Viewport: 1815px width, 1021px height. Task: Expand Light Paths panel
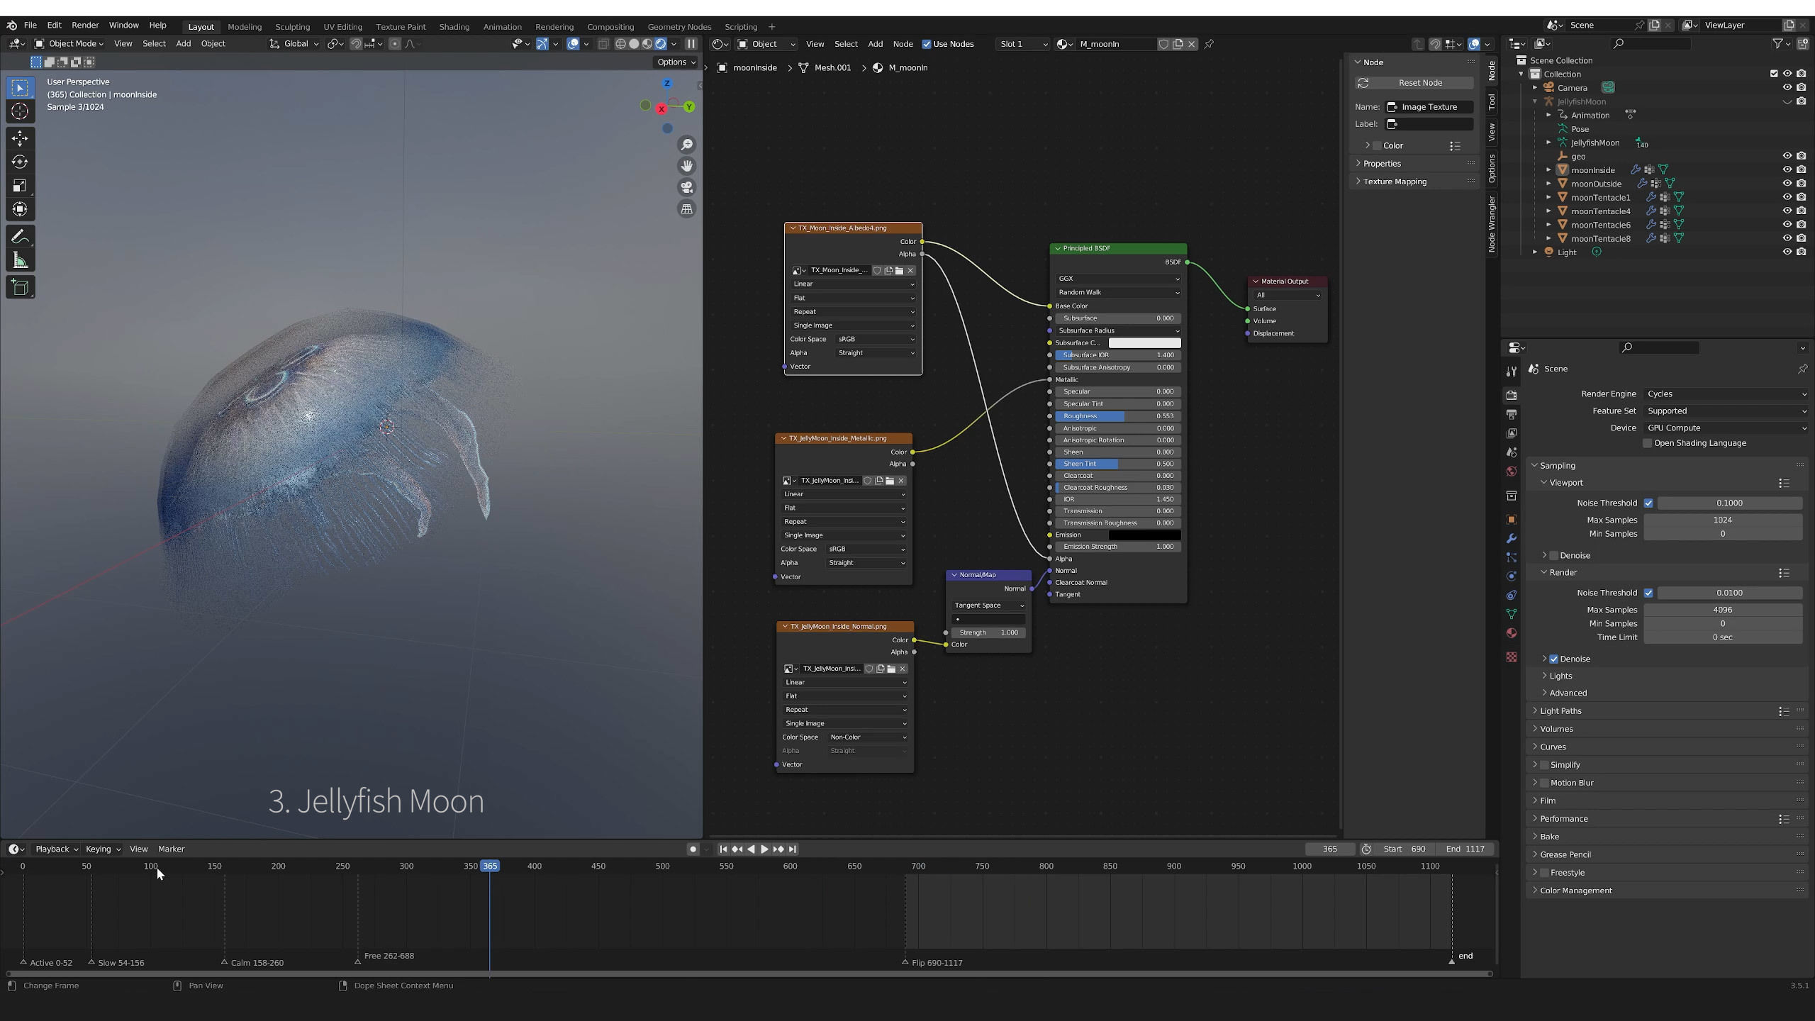click(x=1560, y=710)
